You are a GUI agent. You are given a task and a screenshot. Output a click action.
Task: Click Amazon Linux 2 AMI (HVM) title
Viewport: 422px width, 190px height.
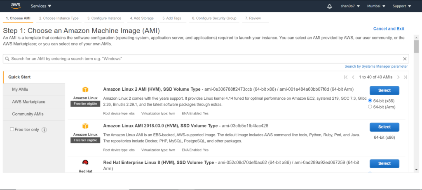tap(152, 89)
